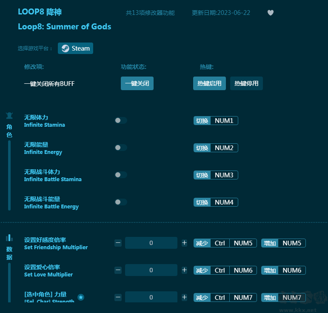Click the Love Multiplier value field
Image resolution: width=328 pixels, height=313 pixels.
[151, 270]
